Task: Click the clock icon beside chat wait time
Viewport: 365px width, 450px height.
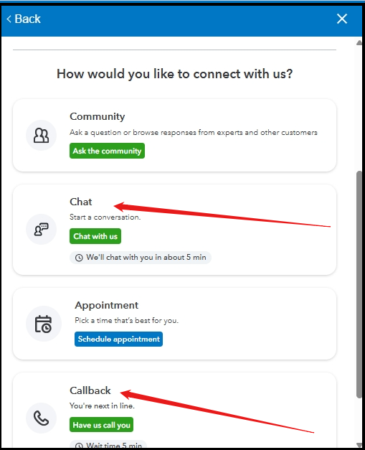Action: click(x=79, y=258)
